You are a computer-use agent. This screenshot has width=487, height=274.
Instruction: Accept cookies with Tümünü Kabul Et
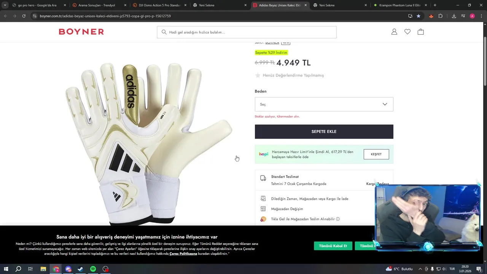[x=333, y=246]
